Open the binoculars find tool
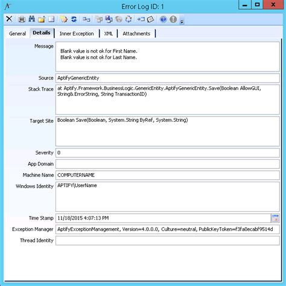Image resolution: width=286 pixels, height=286 pixels. point(31,19)
